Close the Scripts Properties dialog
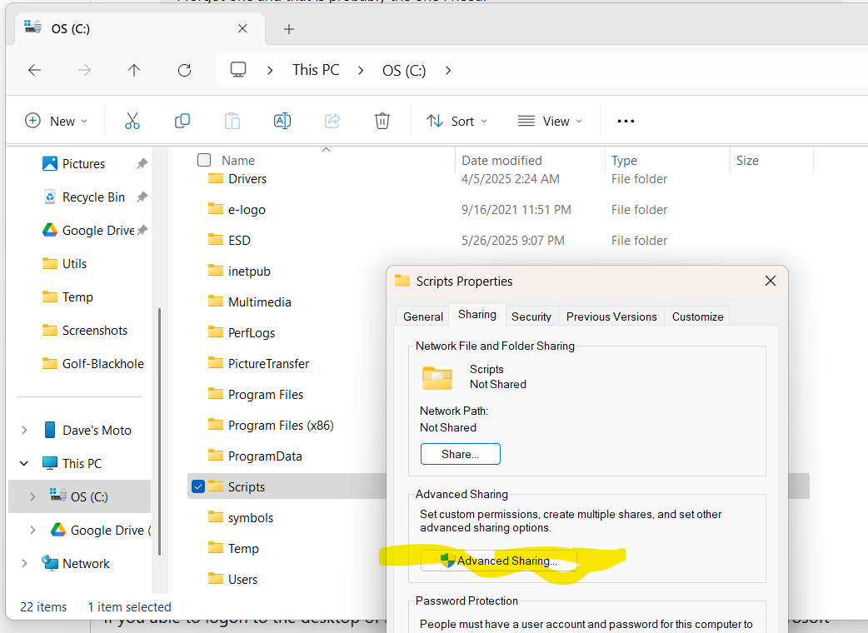Viewport: 868px width, 633px height. [770, 281]
